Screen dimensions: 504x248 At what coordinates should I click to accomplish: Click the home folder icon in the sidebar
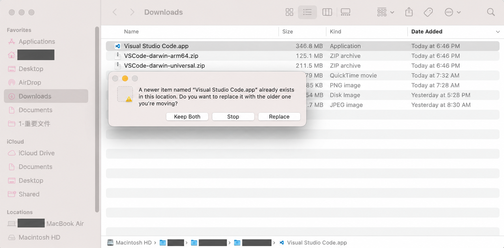point(12,55)
